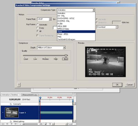
Task: Click the blue current-time indicator playhead
Action: (x=40, y=98)
